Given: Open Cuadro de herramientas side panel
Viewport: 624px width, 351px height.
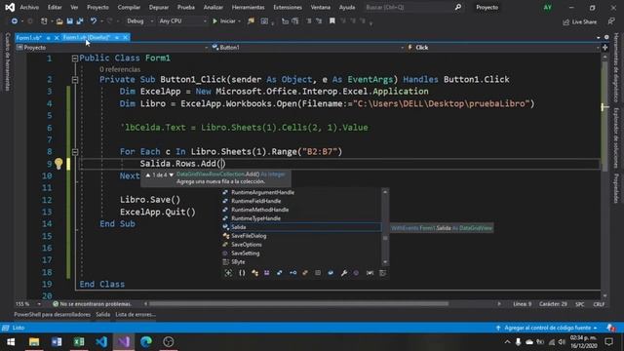Looking at the screenshot, I should click(8, 61).
